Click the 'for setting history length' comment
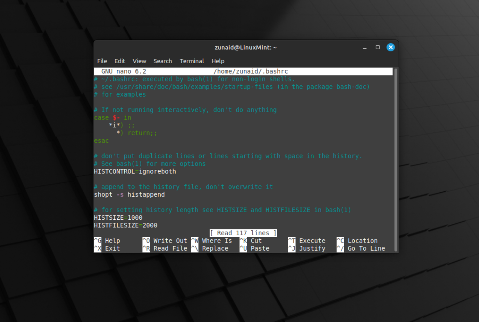This screenshot has width=479, height=322. point(222,210)
